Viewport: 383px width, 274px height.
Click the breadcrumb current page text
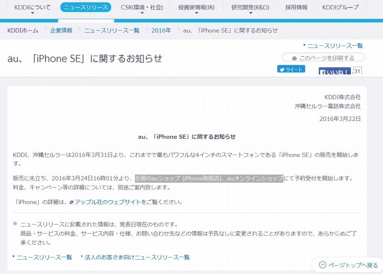pos(230,31)
